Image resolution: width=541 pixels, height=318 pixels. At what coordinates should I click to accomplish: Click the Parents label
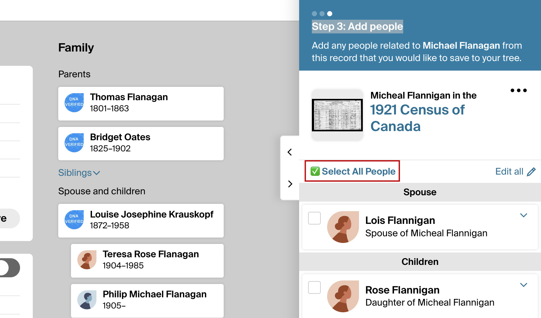(74, 74)
